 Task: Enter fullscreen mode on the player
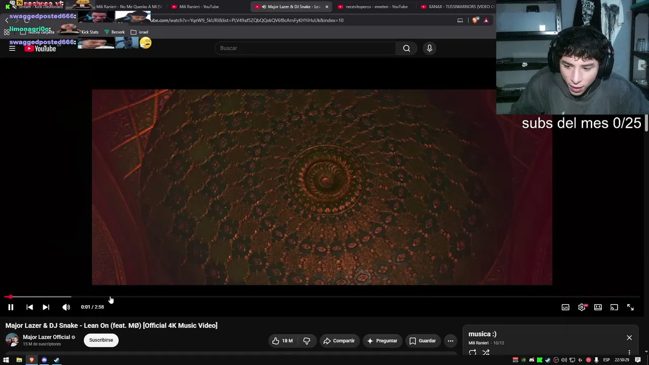tap(630, 307)
